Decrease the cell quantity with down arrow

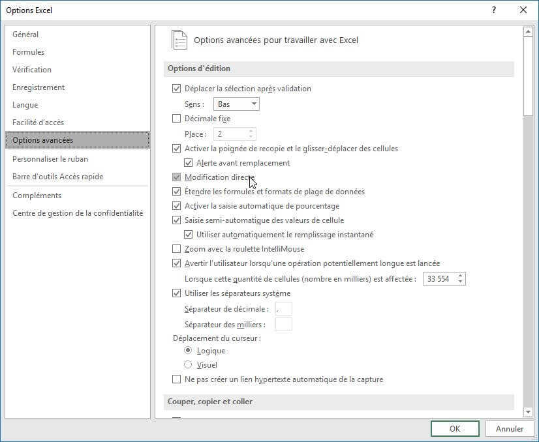coord(460,282)
